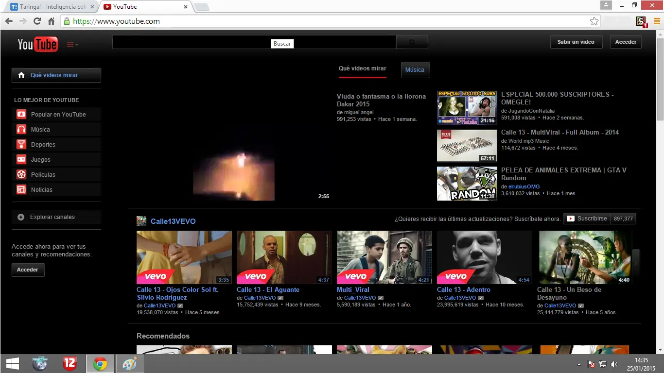Open the elrubiusOMG channel link
Image resolution: width=664 pixels, height=373 pixels.
(x=524, y=186)
